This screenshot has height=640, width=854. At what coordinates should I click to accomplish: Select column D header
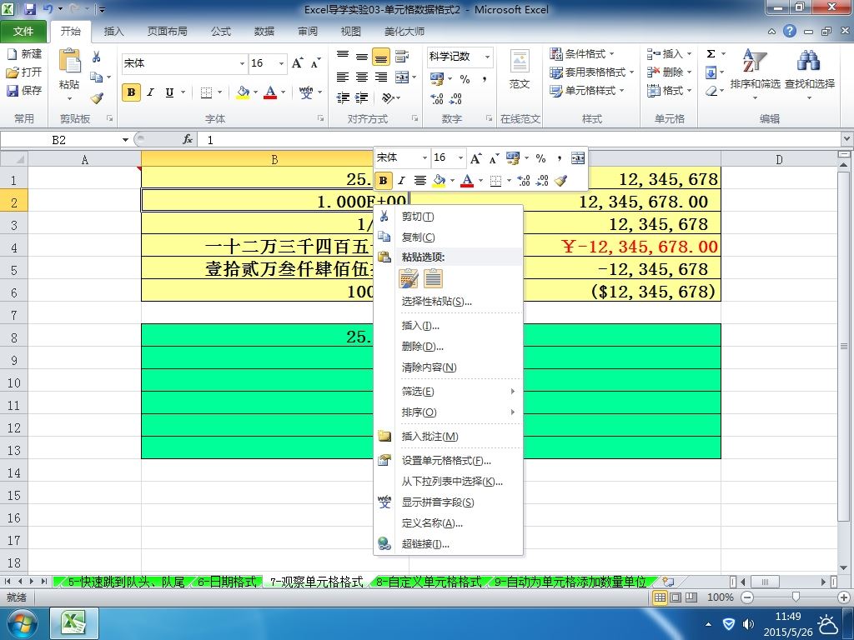pos(778,159)
